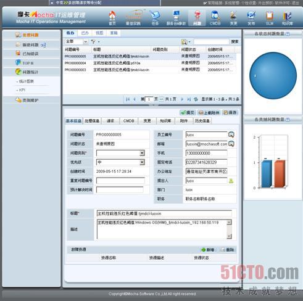Open the KPI item in the left sidebar
This screenshot has height=301, width=303.
(22, 90)
